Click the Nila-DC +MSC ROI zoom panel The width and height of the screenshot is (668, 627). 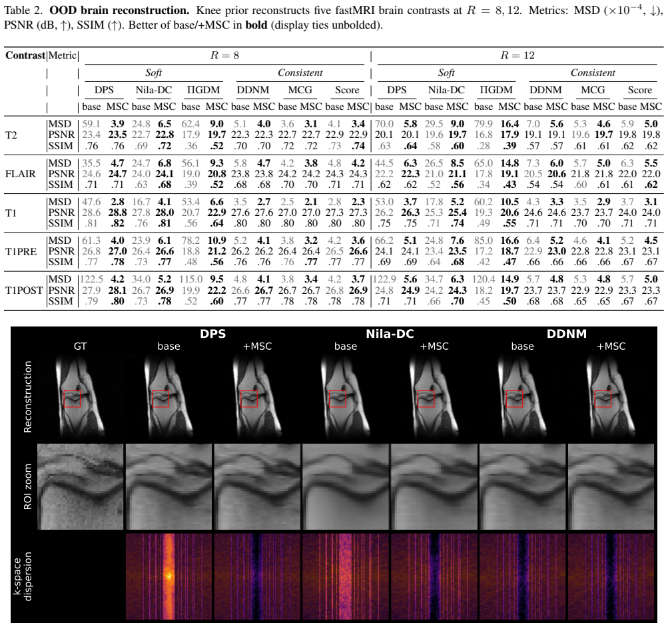(434, 487)
